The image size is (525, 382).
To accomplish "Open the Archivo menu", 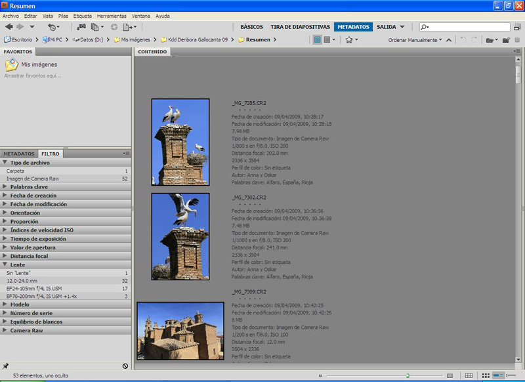I will [10, 16].
